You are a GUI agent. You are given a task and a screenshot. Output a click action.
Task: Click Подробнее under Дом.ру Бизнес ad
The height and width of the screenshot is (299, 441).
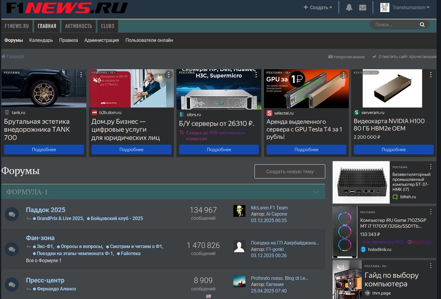(131, 149)
